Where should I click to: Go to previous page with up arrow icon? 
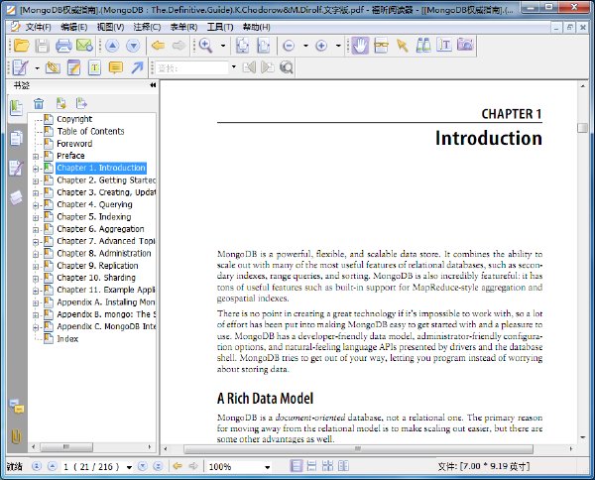tap(112, 46)
